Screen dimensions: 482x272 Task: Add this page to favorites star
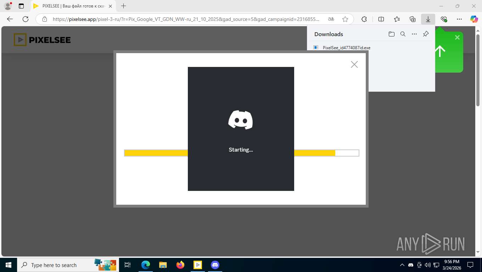click(x=345, y=19)
